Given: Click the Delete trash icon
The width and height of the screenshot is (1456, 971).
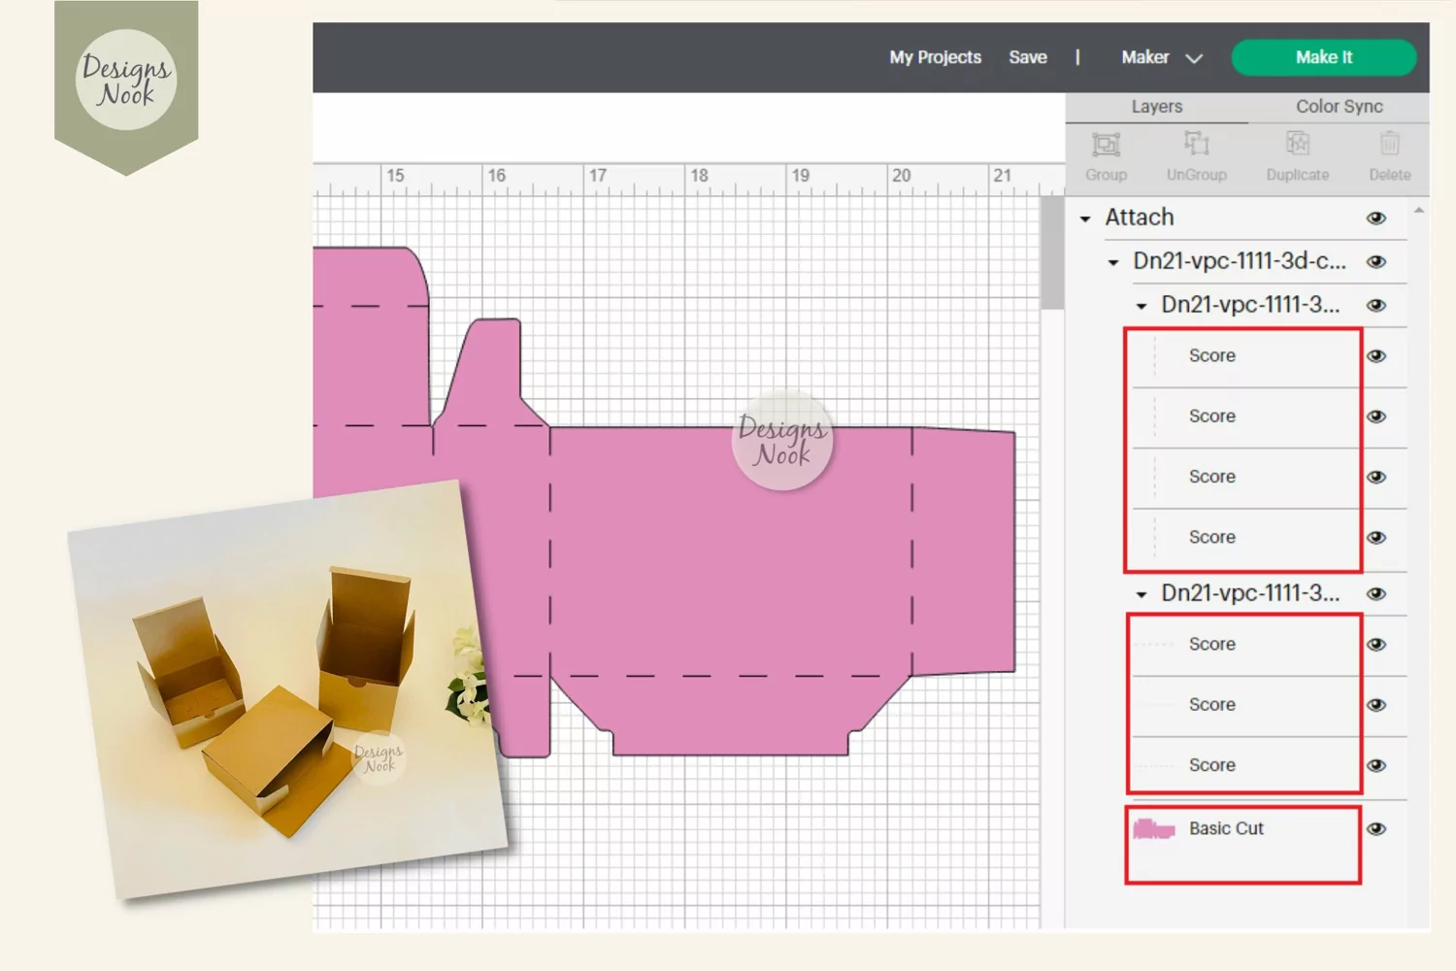Looking at the screenshot, I should click(1390, 145).
